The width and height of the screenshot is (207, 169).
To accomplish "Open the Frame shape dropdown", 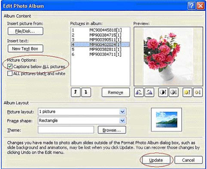I will (122, 121).
